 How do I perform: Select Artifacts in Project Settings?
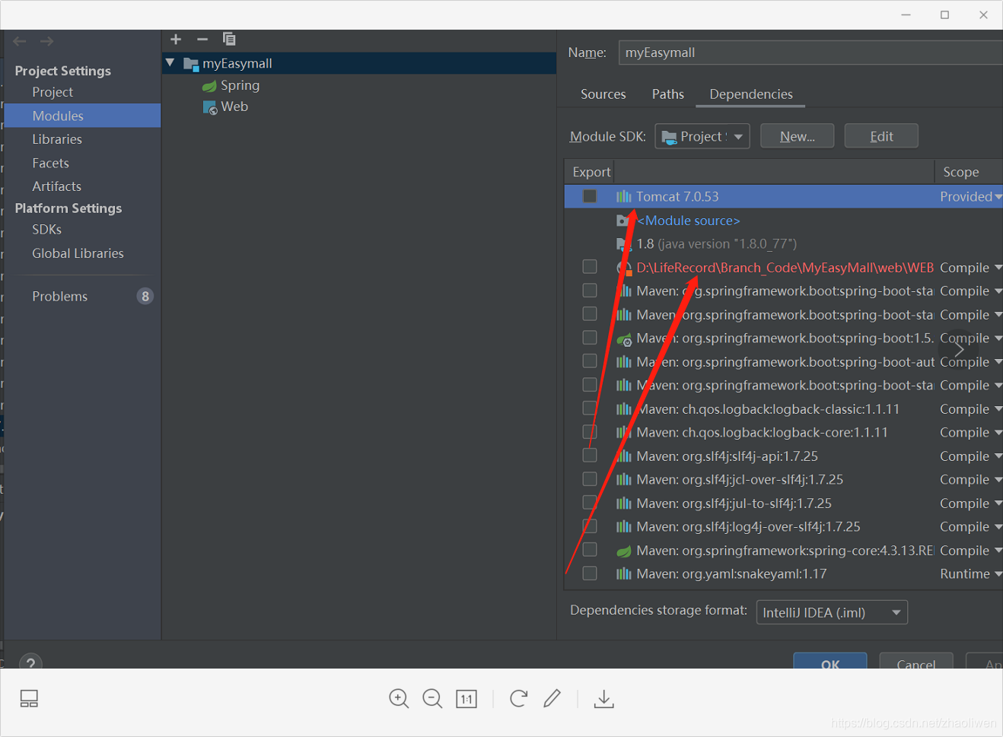pyautogui.click(x=56, y=186)
